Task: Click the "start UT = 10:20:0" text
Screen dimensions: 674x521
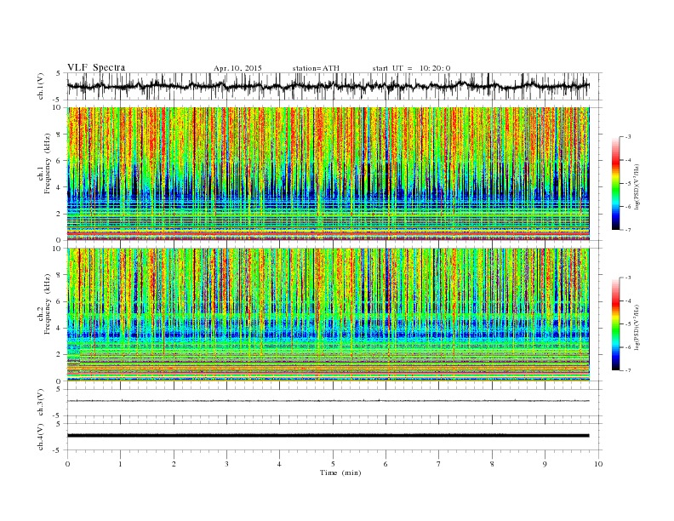Action: click(x=411, y=68)
